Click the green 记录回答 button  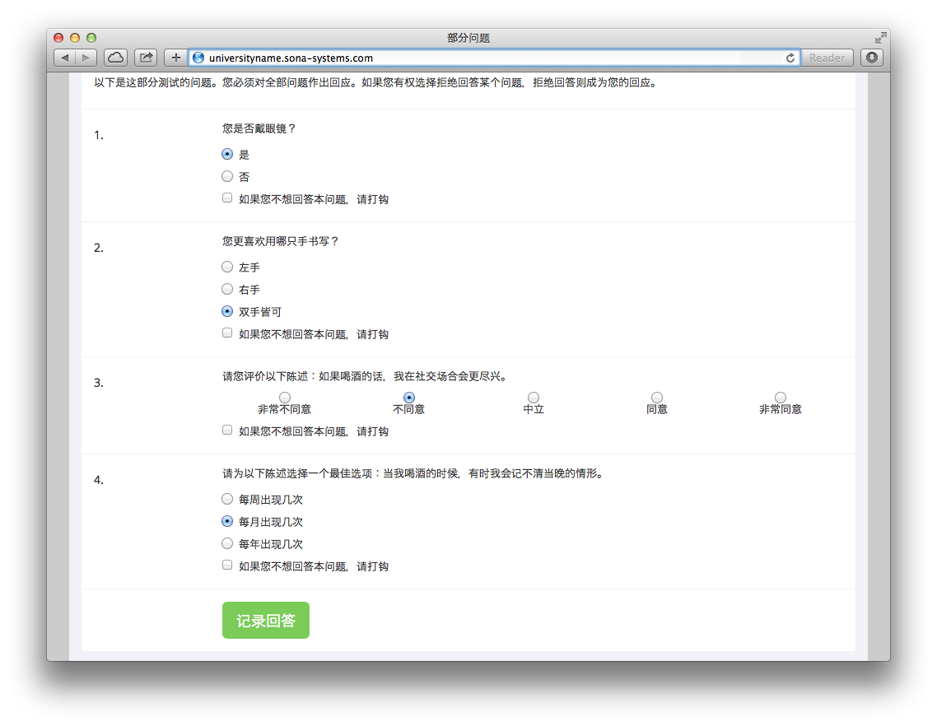[x=266, y=621]
